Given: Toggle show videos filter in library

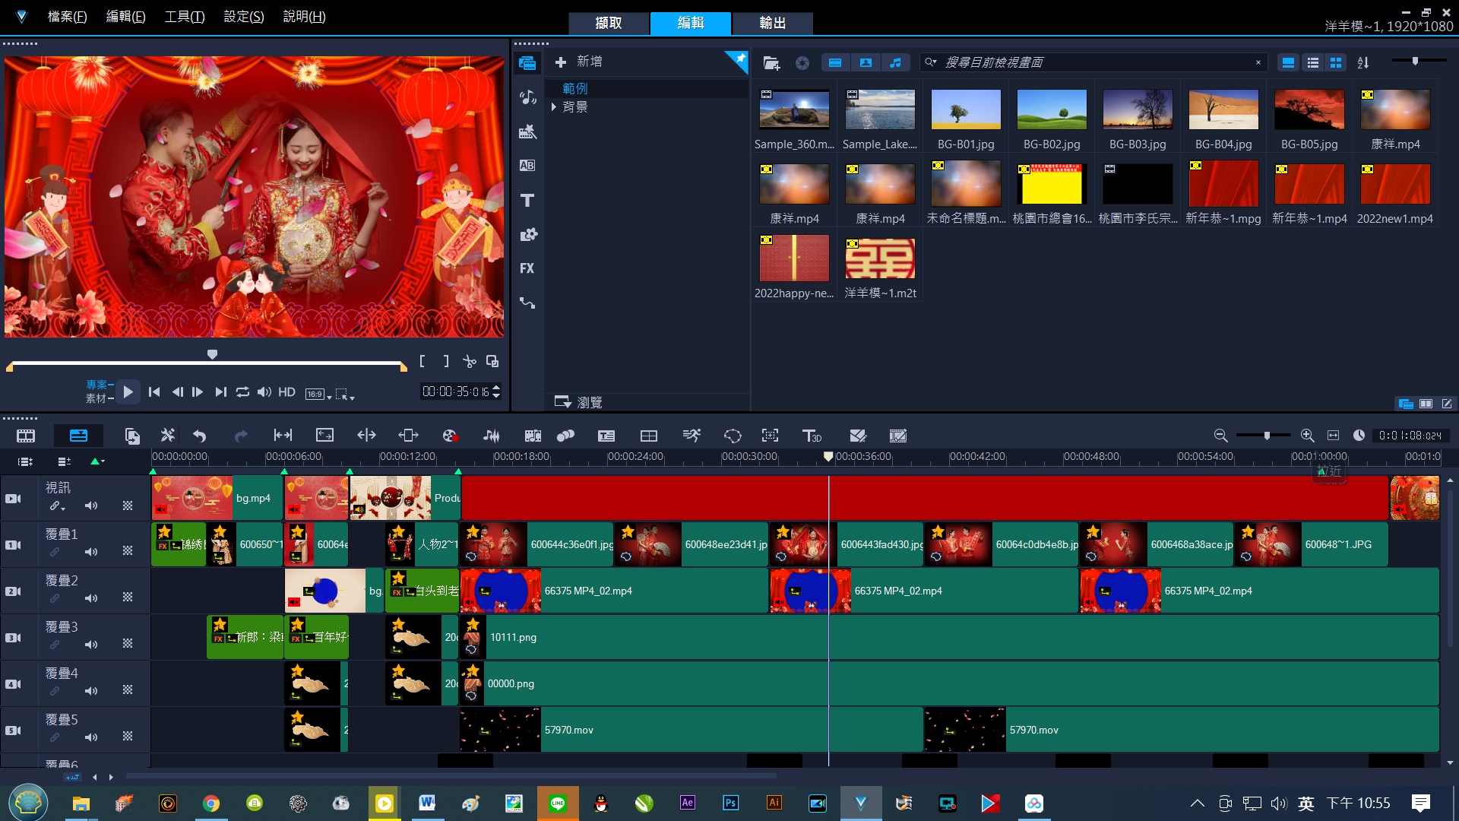Looking at the screenshot, I should pos(835,63).
